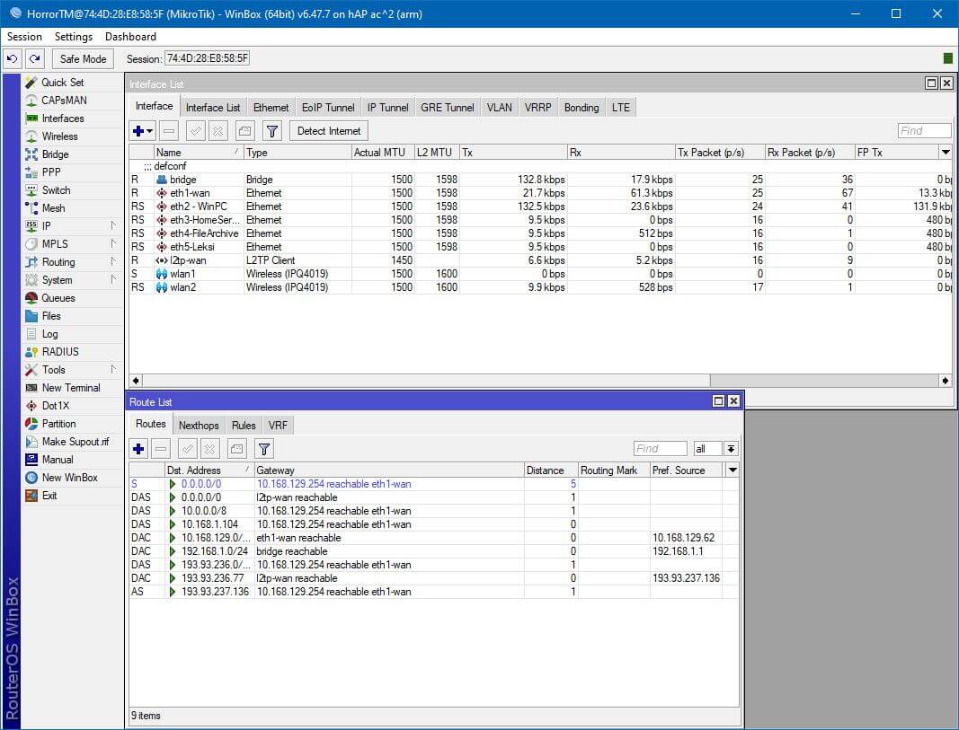959x730 pixels.
Task: Click the Detect Internet button
Action: pyautogui.click(x=329, y=131)
